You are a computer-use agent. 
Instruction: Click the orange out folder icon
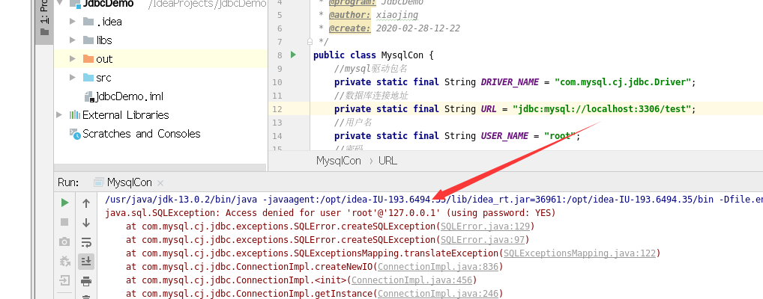coord(88,59)
